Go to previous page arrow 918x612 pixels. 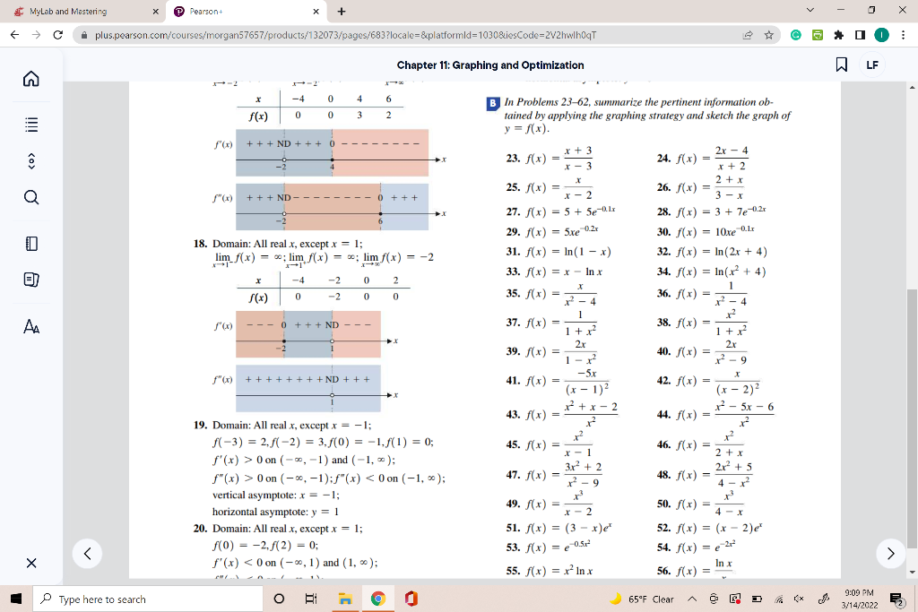pyautogui.click(x=87, y=554)
